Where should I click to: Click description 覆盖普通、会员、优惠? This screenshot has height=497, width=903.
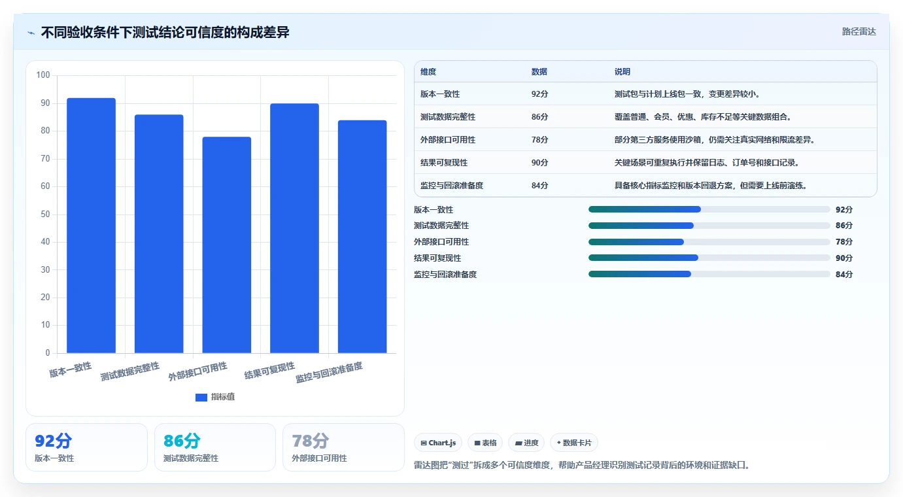703,117
